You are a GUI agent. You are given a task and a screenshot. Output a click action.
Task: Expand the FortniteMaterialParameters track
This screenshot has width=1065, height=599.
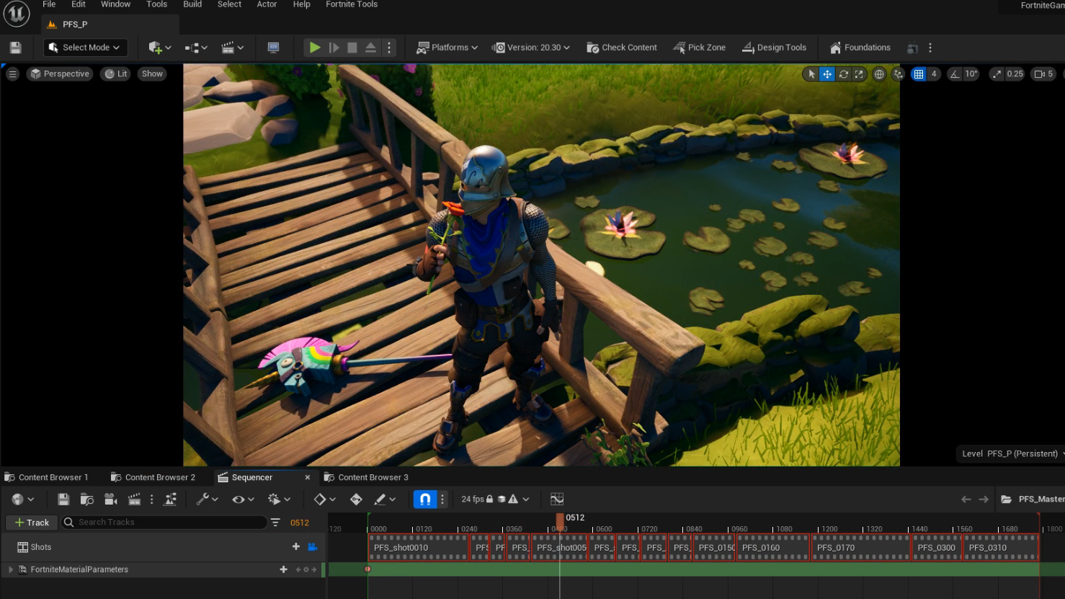pos(10,569)
